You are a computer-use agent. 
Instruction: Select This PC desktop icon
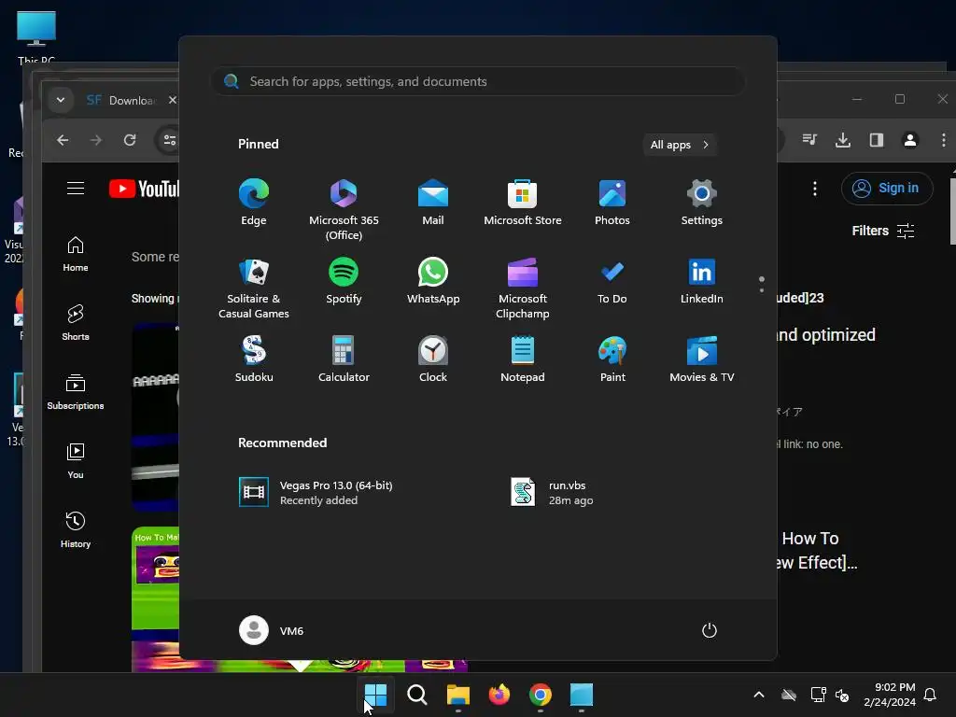pos(36,37)
